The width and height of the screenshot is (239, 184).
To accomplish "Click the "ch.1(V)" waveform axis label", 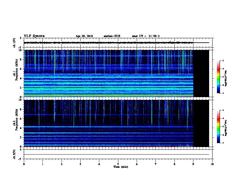I will tap(14, 43).
